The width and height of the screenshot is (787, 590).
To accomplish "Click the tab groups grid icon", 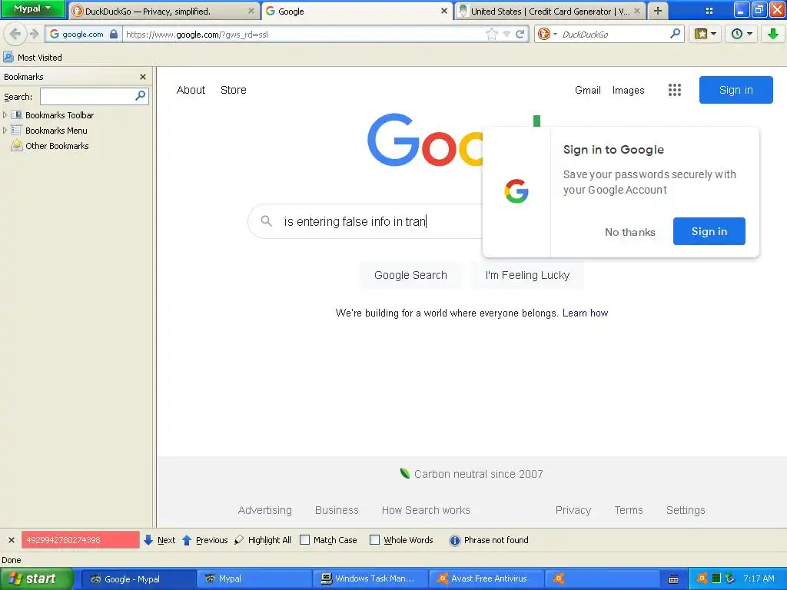I will tap(709, 11).
